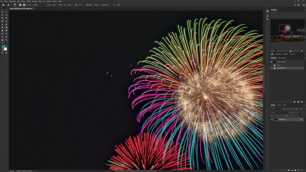Select the Eraser tool

[3, 27]
